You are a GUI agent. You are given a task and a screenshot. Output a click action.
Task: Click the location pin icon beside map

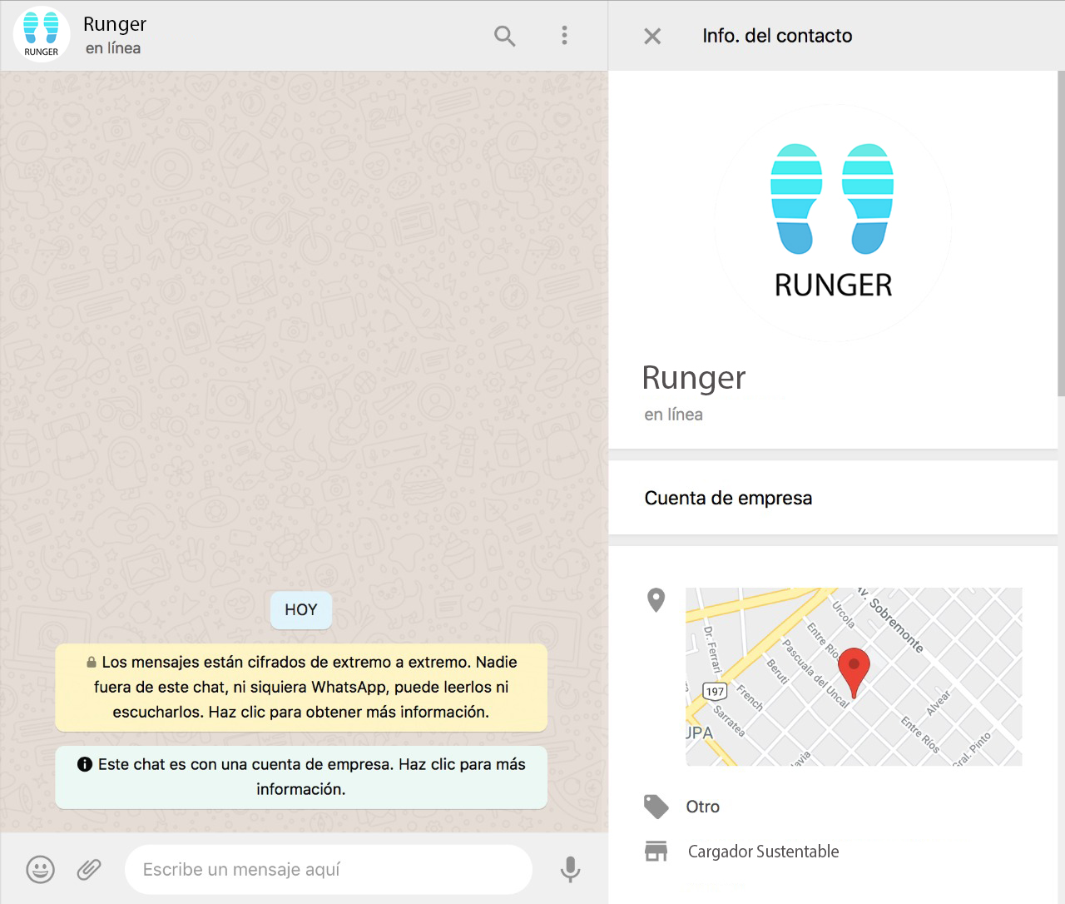656,599
